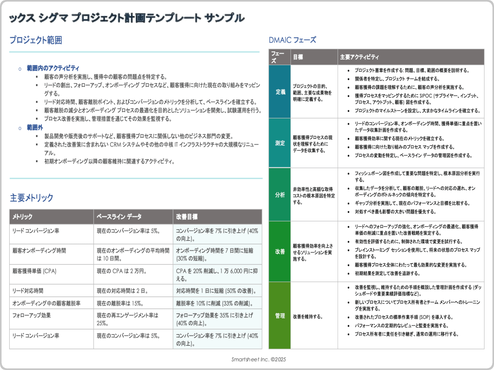This screenshot has height=370, width=494.
Task: Click the メトリック column header
Action: tap(51, 217)
